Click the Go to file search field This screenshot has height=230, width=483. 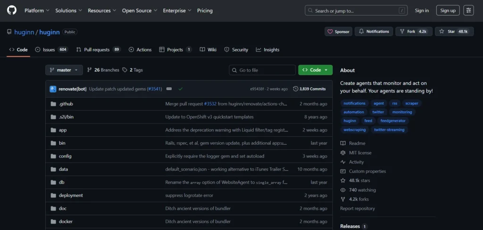[x=262, y=70]
